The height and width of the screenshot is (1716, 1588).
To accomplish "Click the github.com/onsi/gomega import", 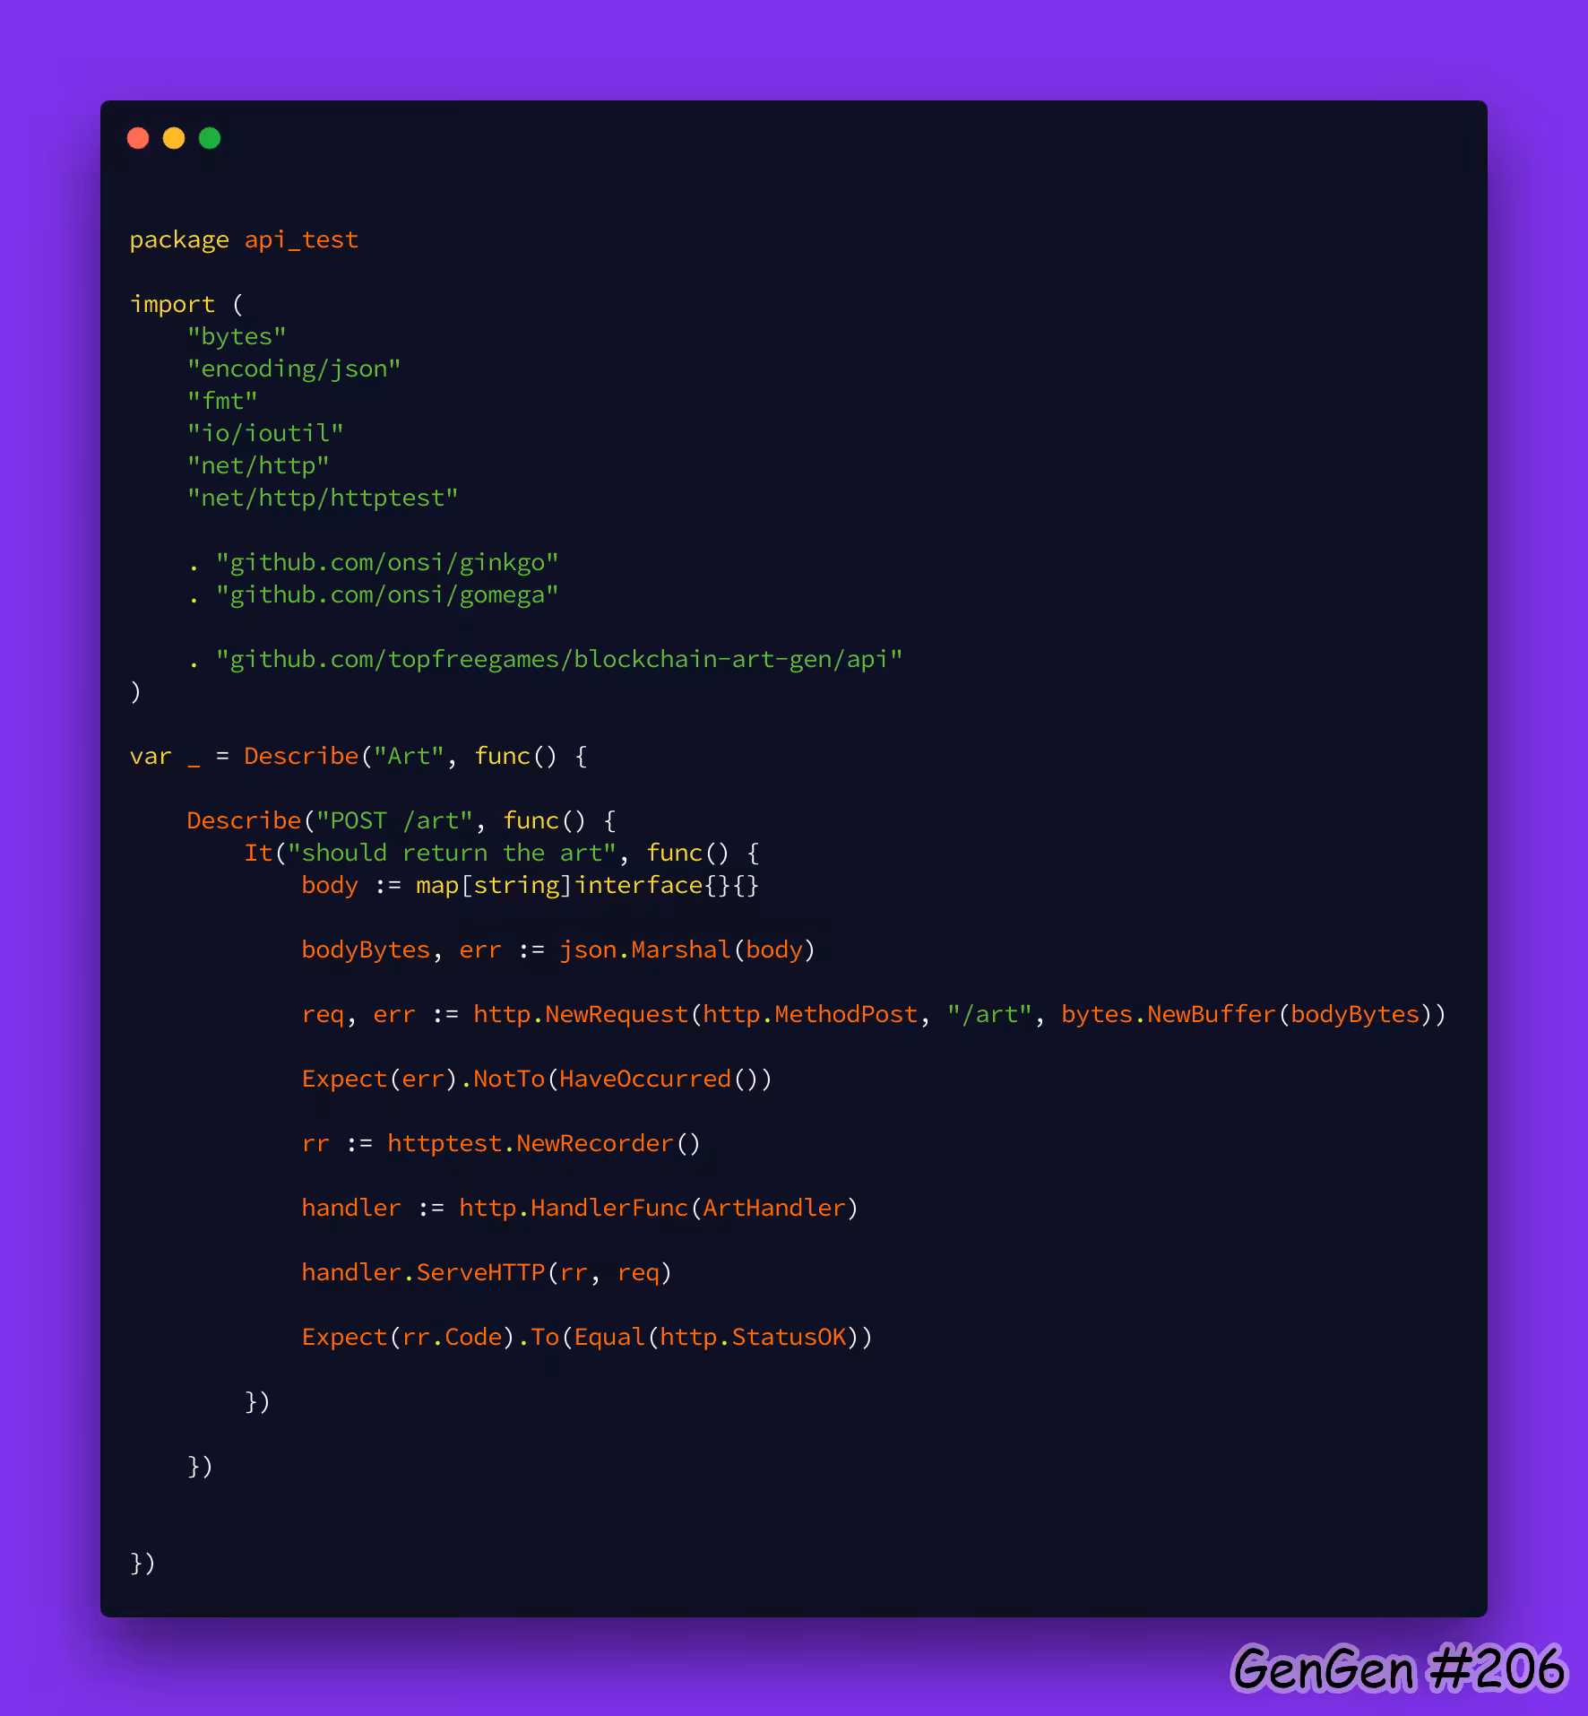I will coord(373,595).
